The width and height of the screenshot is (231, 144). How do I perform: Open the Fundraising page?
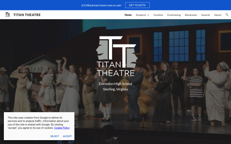click(174, 15)
